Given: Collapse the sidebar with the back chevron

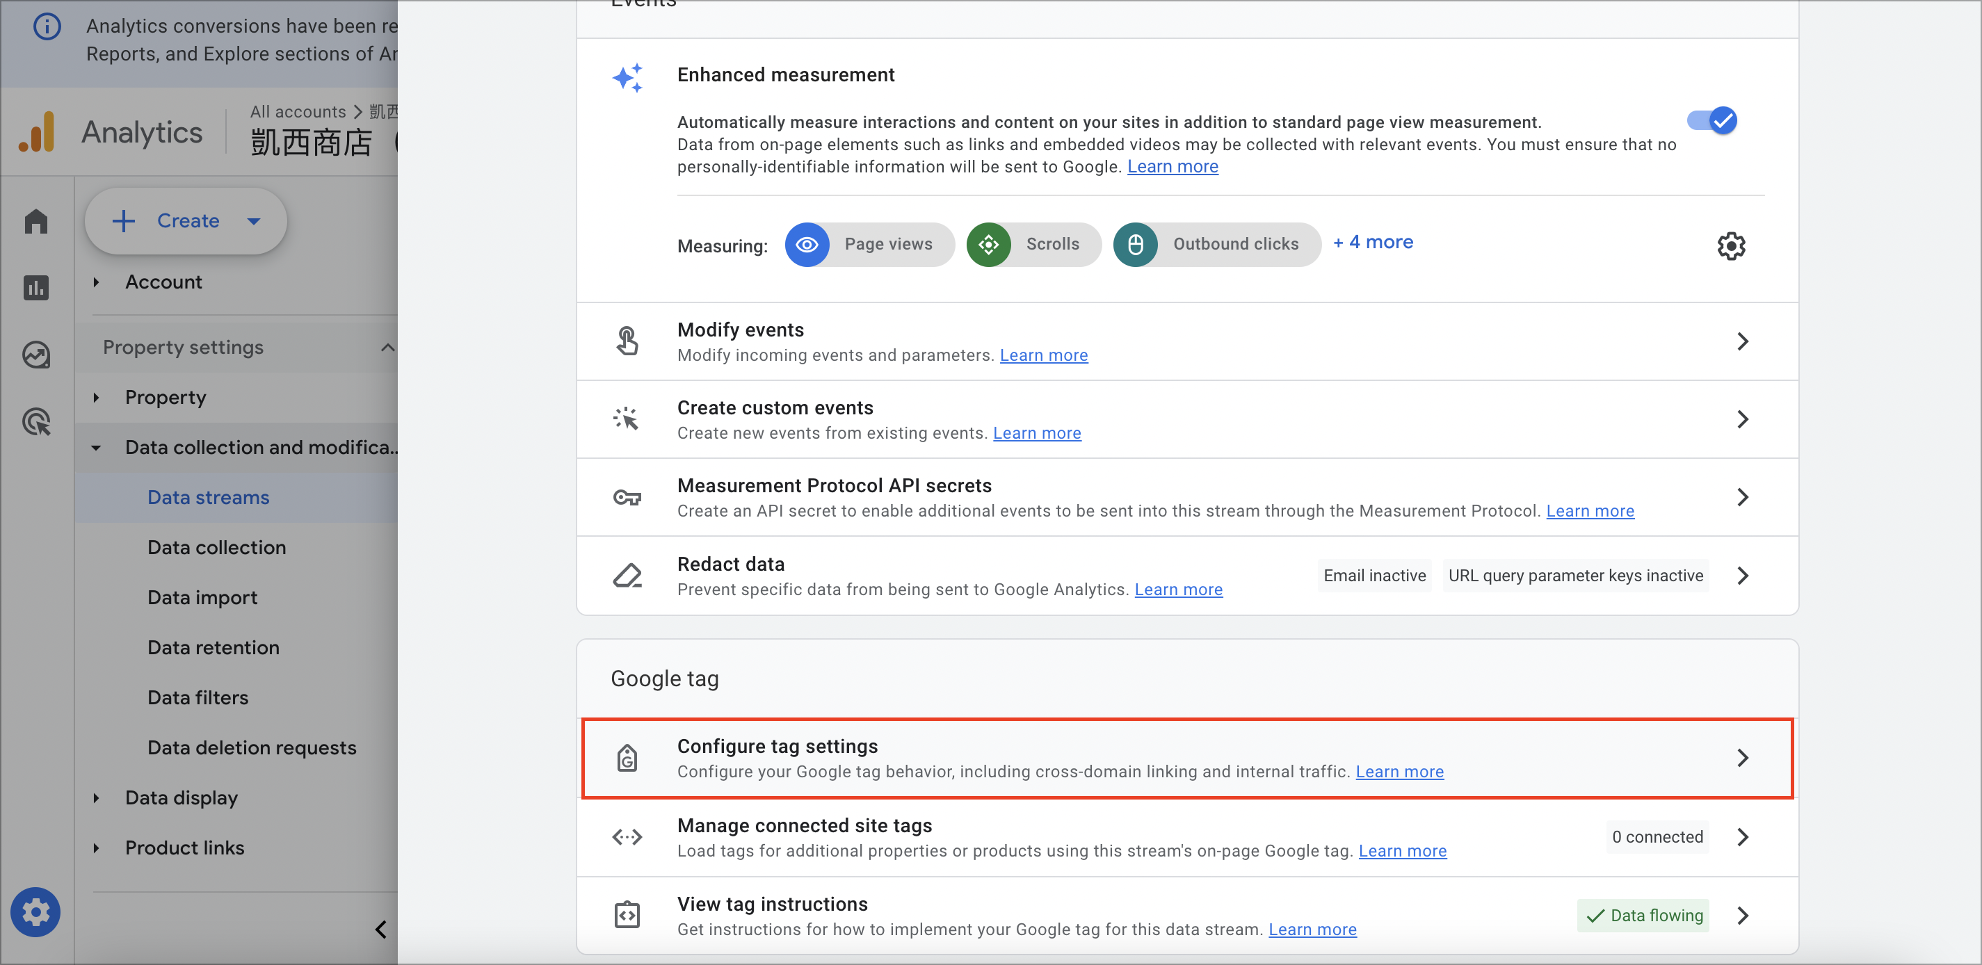Looking at the screenshot, I should (381, 929).
